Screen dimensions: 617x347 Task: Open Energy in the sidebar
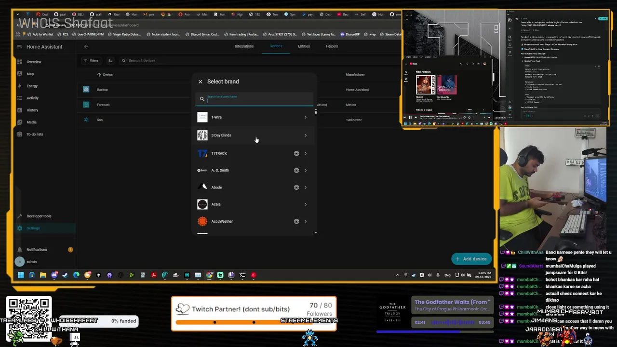(45, 86)
